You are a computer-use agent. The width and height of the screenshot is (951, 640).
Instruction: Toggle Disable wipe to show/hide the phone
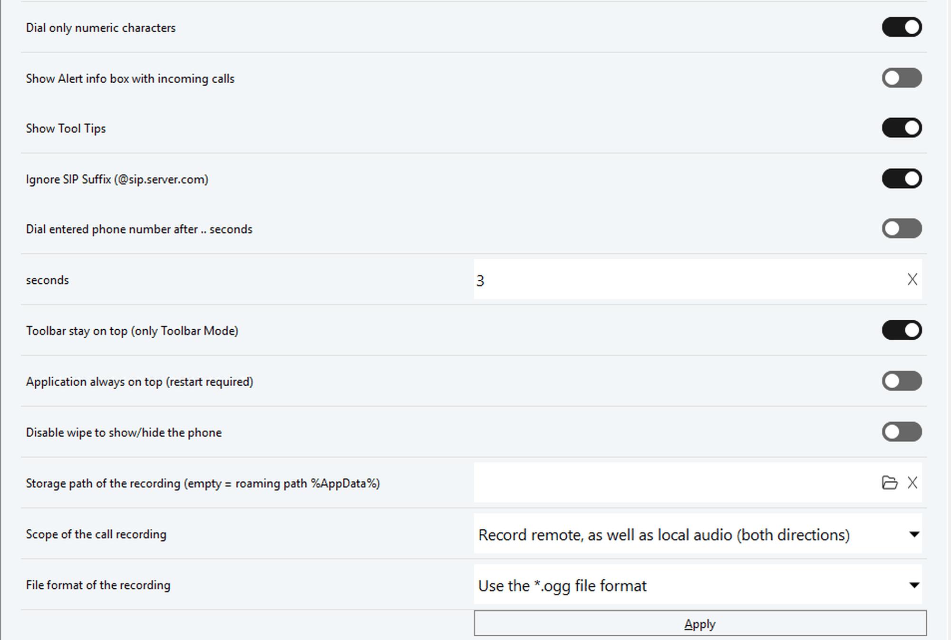coord(902,432)
